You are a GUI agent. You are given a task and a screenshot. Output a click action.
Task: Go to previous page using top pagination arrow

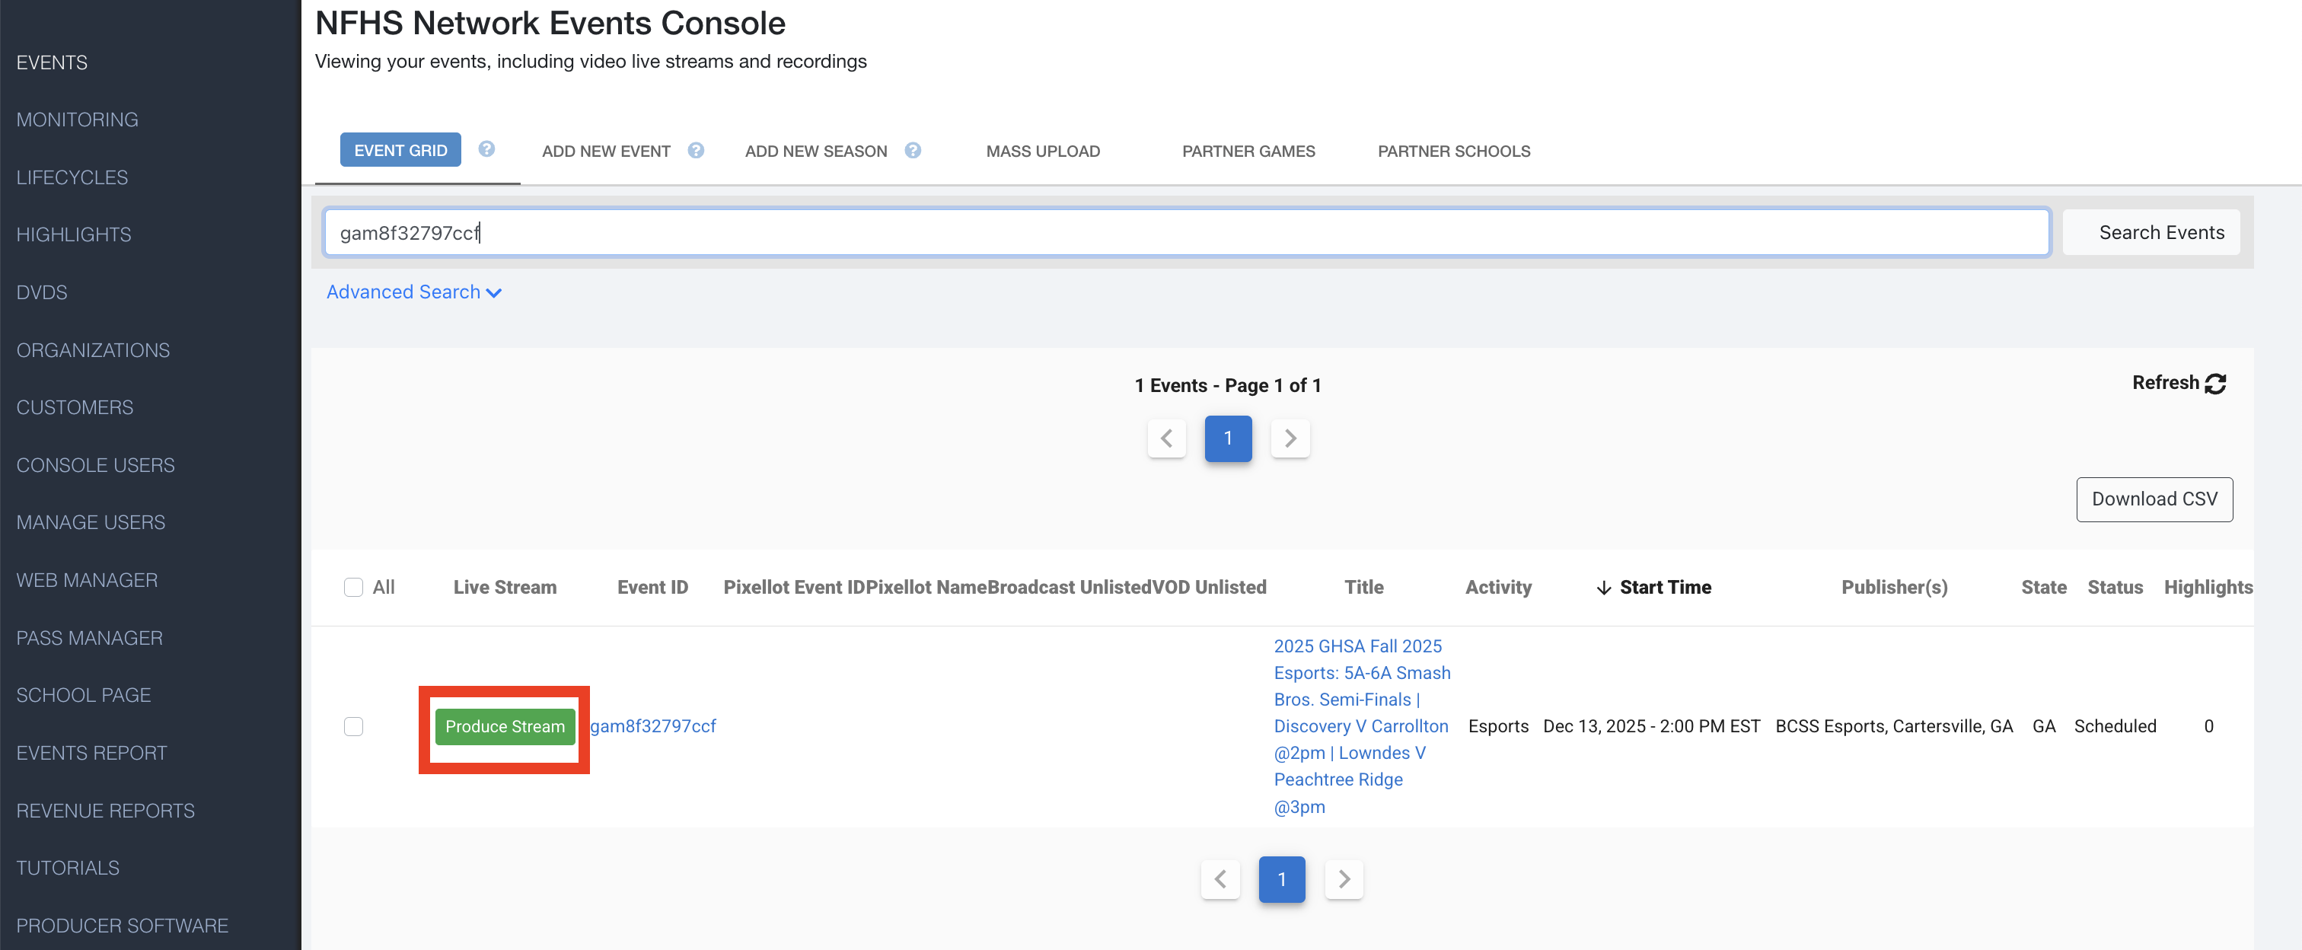(1166, 438)
